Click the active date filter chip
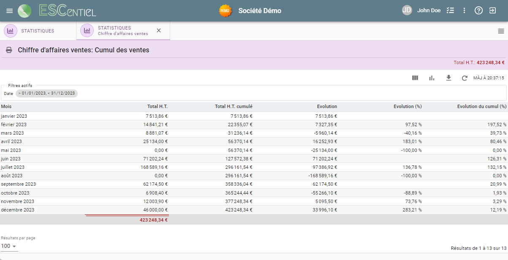 click(x=46, y=93)
